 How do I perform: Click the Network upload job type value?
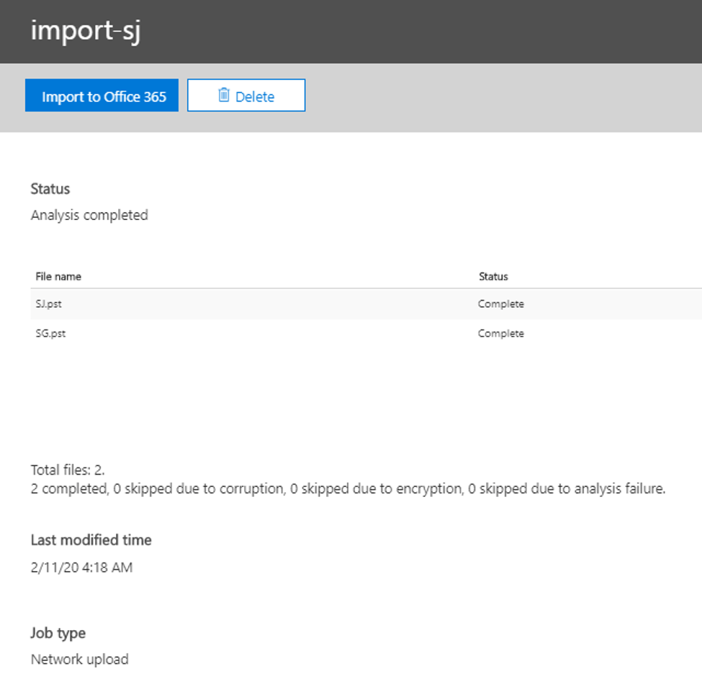click(79, 659)
